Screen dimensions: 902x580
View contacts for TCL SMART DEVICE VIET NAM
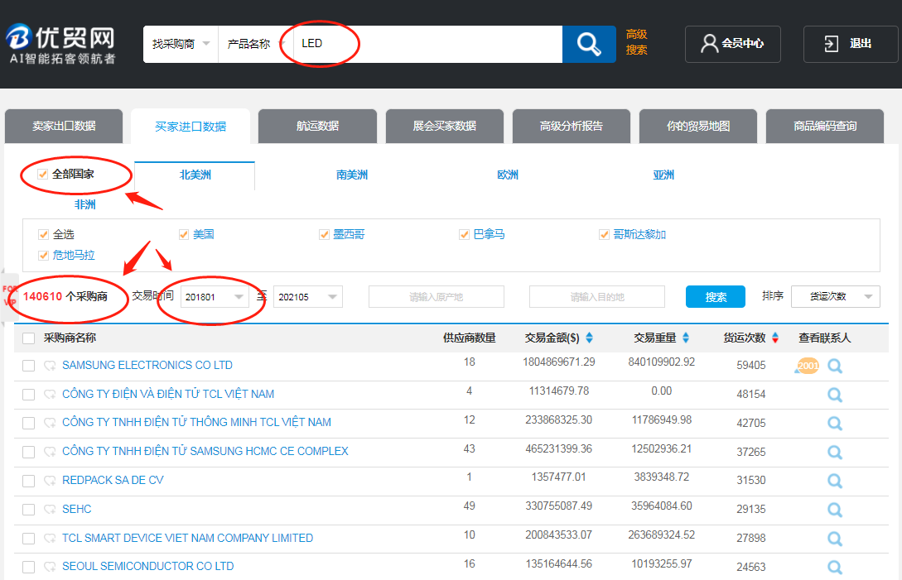(835, 538)
